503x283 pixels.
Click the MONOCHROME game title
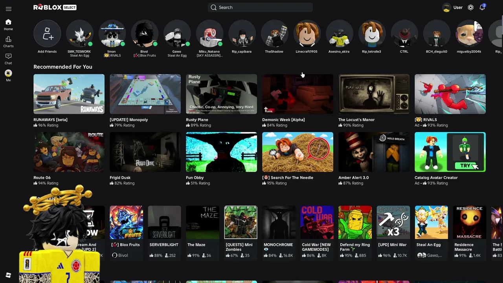pos(278,247)
